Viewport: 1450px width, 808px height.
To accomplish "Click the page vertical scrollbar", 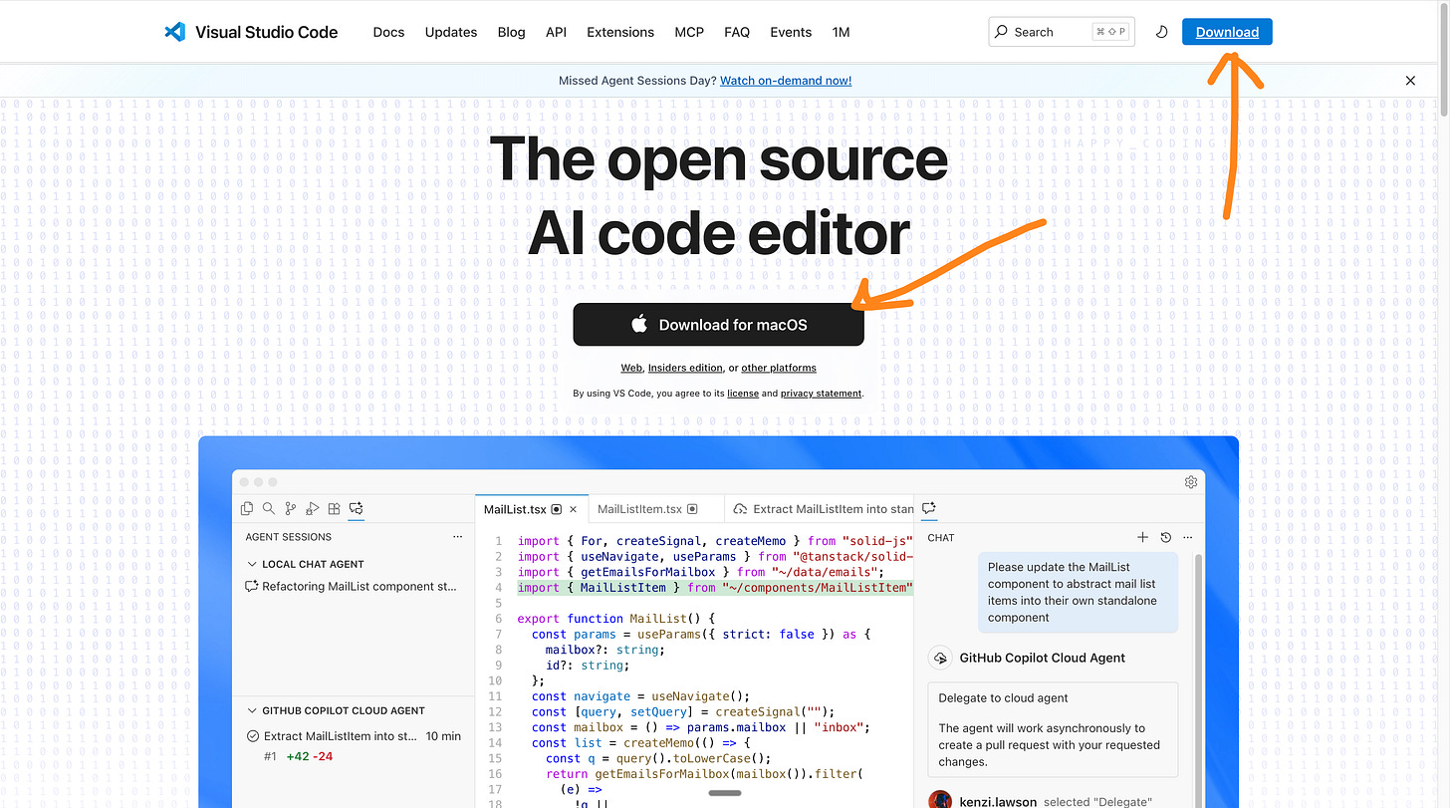I will [1443, 60].
